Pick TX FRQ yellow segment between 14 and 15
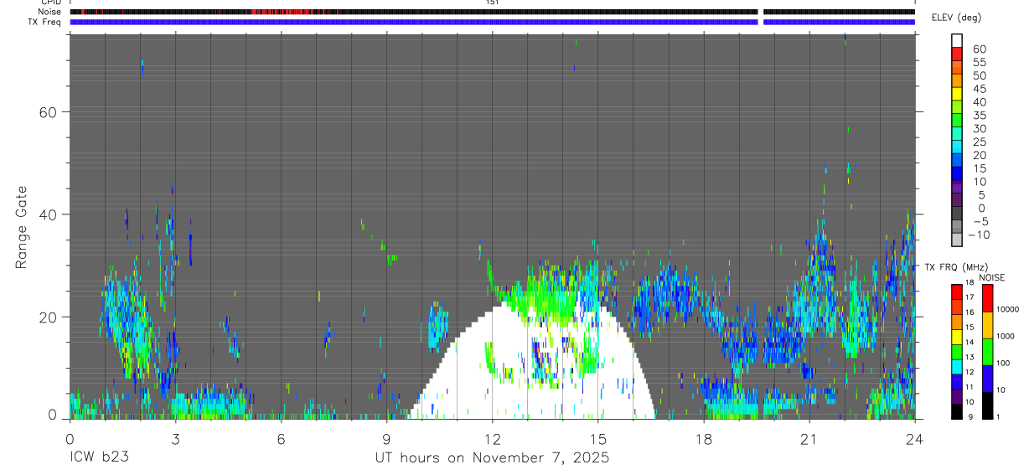 957,336
